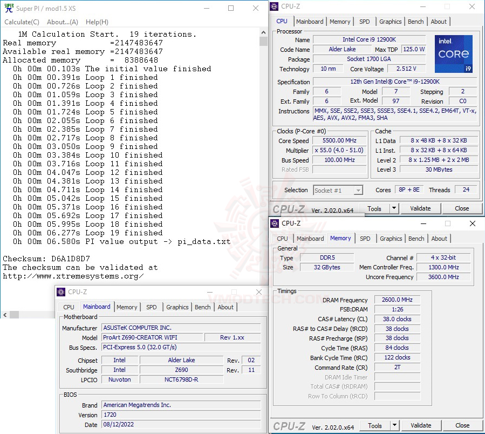Click the Validate button in the CPU window
This screenshot has width=485, height=434.
click(x=420, y=208)
